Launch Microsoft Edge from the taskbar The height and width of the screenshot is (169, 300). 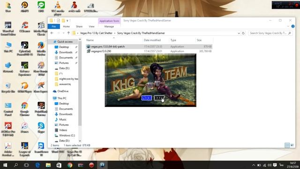(x=37, y=165)
